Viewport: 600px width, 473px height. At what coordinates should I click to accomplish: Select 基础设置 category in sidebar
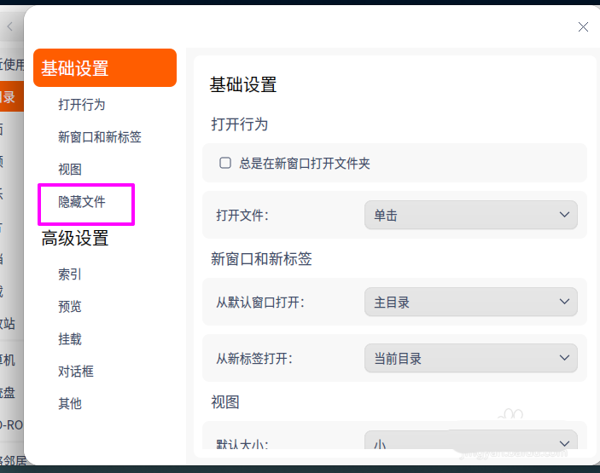104,69
